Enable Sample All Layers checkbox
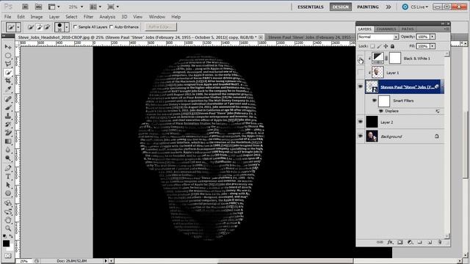The height and width of the screenshot is (264, 470). pos(75,27)
